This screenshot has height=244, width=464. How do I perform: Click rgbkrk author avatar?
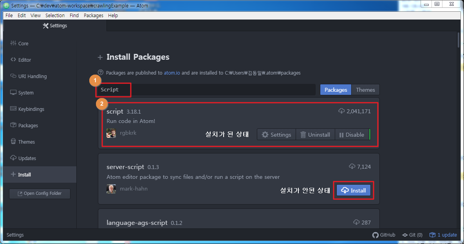tap(111, 133)
